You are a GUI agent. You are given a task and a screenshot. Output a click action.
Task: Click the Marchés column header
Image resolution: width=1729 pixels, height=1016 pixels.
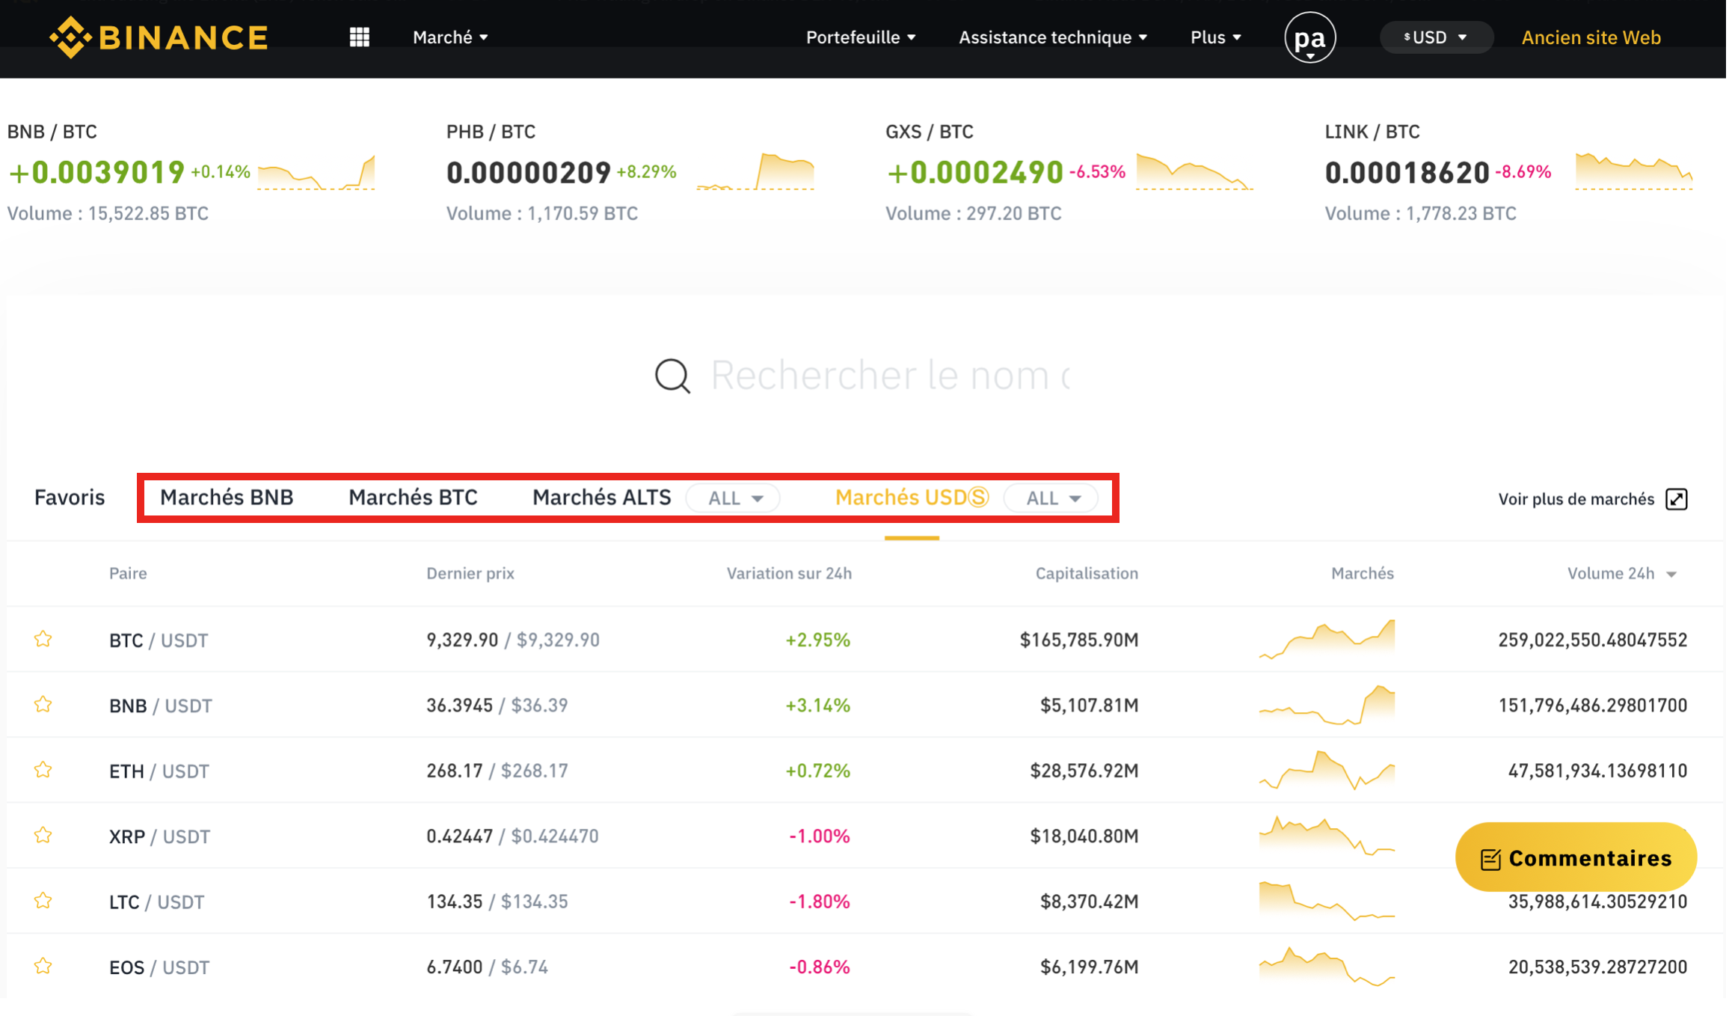click(x=1363, y=574)
